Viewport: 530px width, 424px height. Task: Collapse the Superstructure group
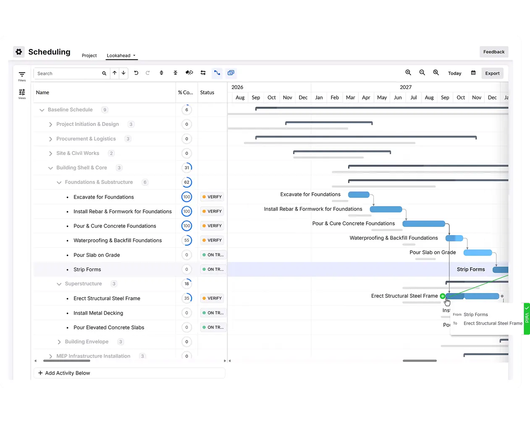(x=59, y=284)
